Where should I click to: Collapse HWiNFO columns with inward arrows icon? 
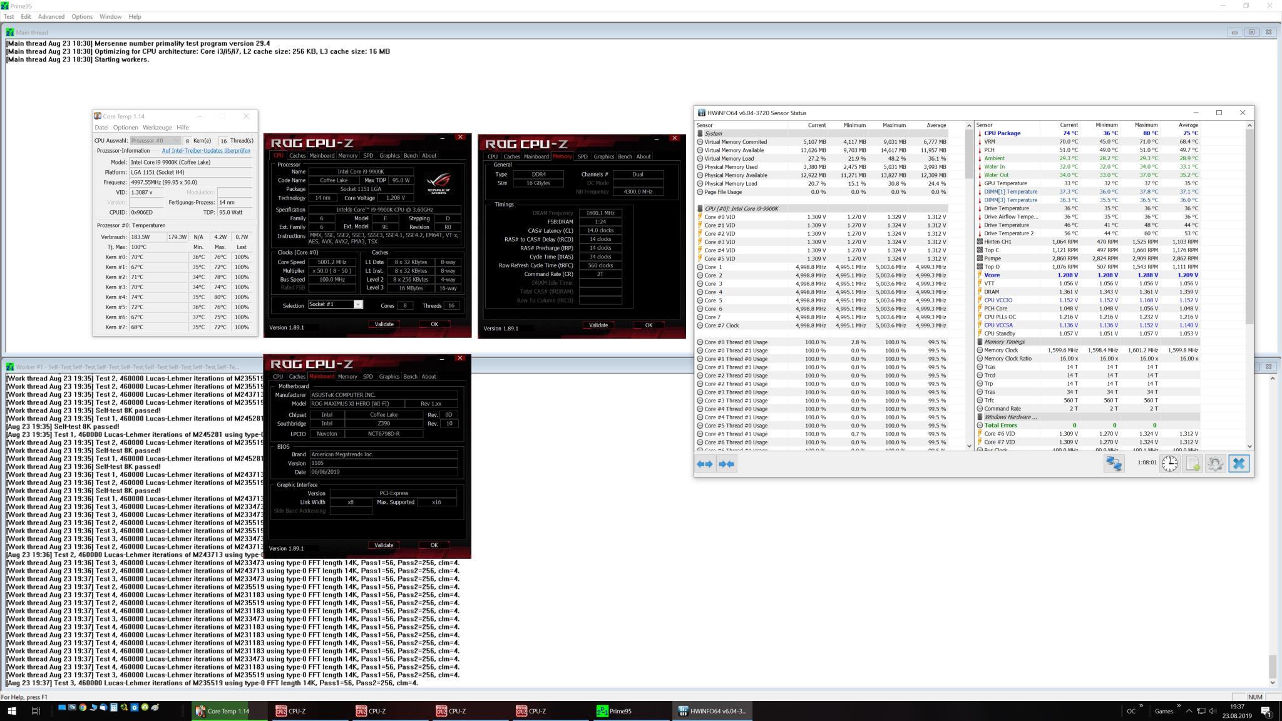[x=727, y=464]
